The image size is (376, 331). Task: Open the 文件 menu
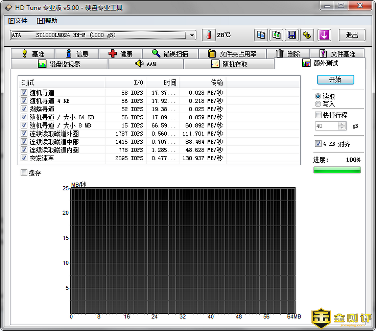coord(18,21)
